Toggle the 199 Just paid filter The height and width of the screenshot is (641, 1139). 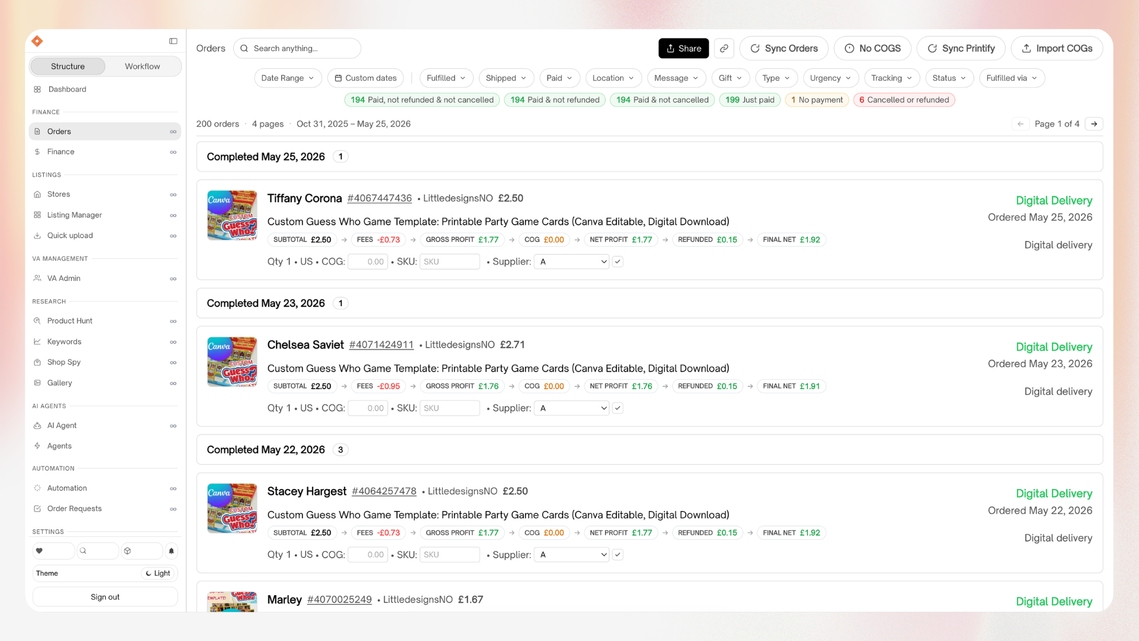click(x=750, y=100)
